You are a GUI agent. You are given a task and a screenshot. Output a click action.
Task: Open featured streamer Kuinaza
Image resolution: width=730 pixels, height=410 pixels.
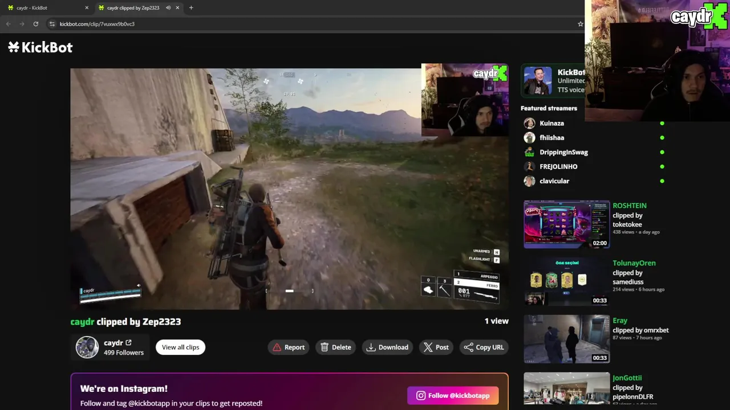[551, 123]
